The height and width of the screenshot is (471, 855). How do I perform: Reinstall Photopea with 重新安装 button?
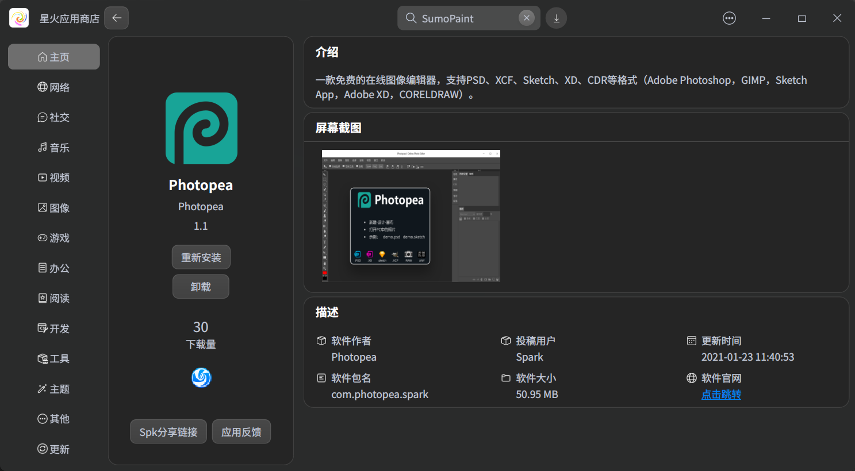click(201, 257)
